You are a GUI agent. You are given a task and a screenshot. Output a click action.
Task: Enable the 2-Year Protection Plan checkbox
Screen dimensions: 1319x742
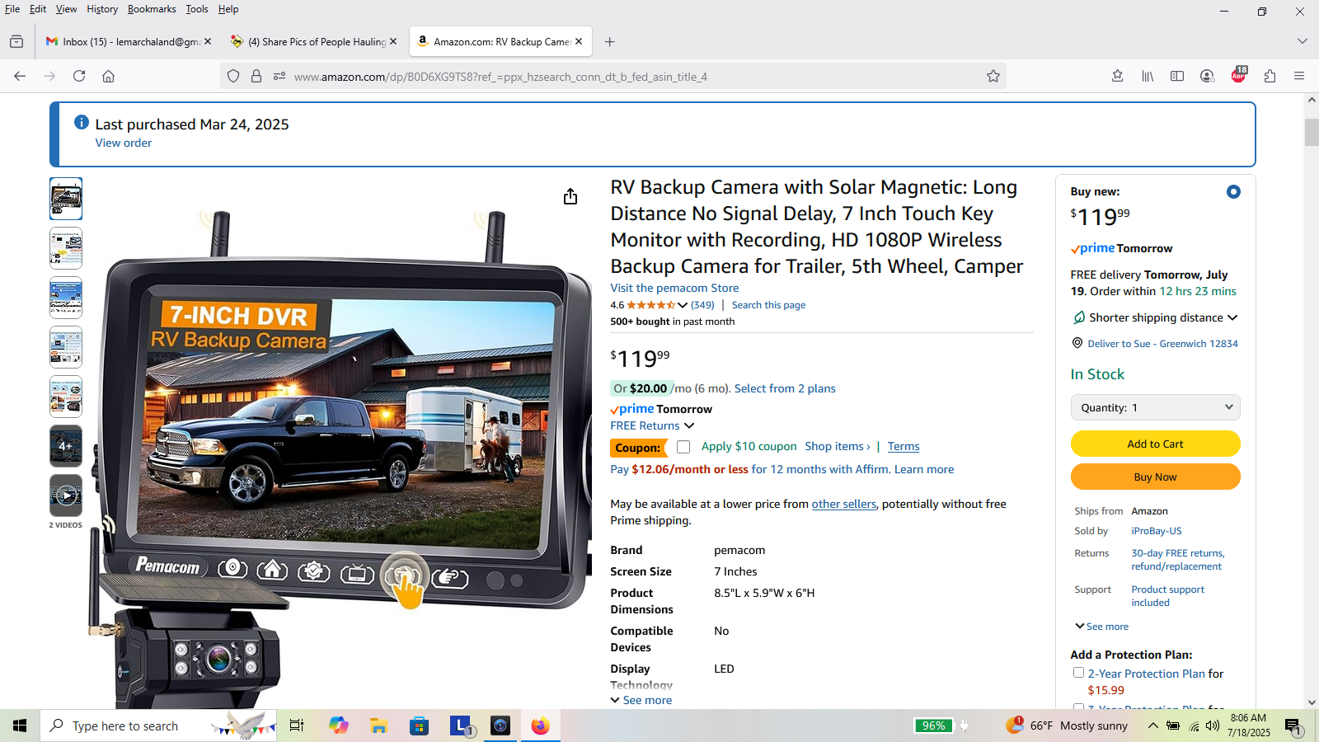[1078, 673]
